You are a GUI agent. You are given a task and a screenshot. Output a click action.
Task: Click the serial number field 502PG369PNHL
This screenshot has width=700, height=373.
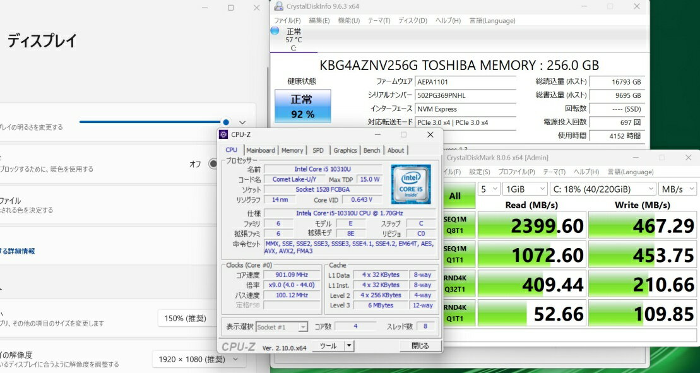click(x=466, y=95)
